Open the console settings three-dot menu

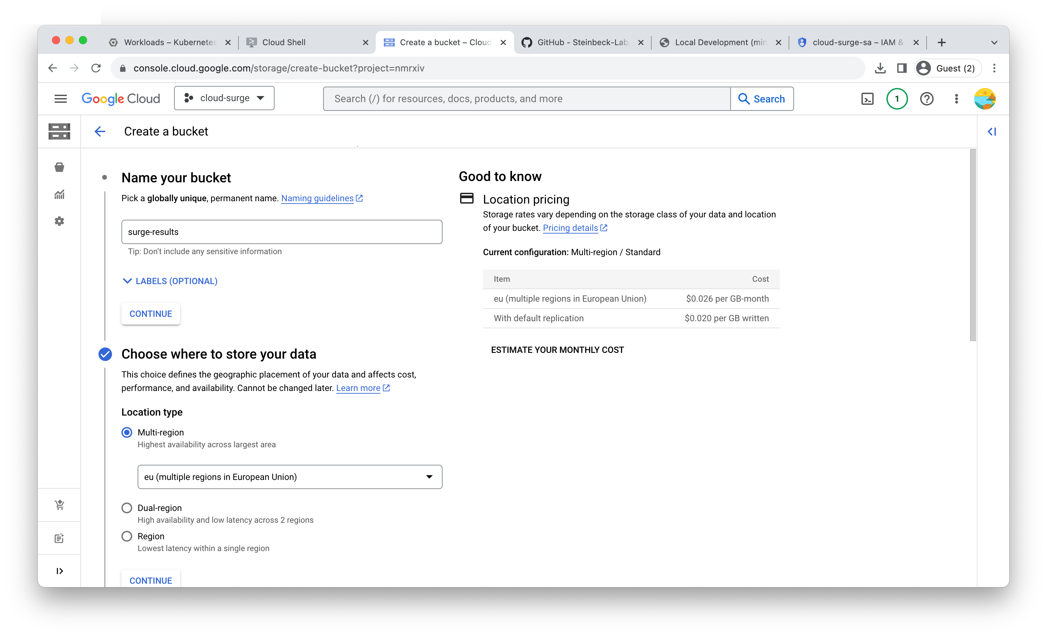pos(956,99)
